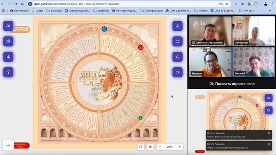Open the extensions puzzle icon

point(256,4)
